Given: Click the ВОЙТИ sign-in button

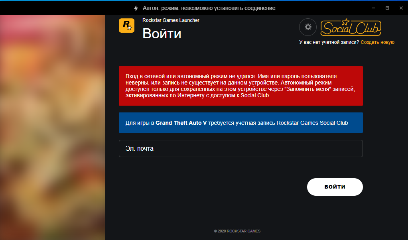Looking at the screenshot, I should 335,187.
